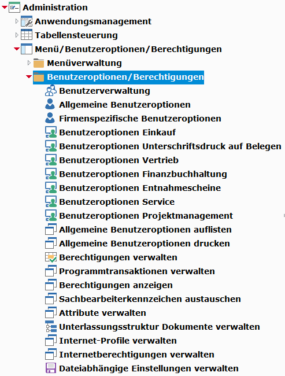Click the Administration root icon
The image size is (285, 376).
pos(14,8)
